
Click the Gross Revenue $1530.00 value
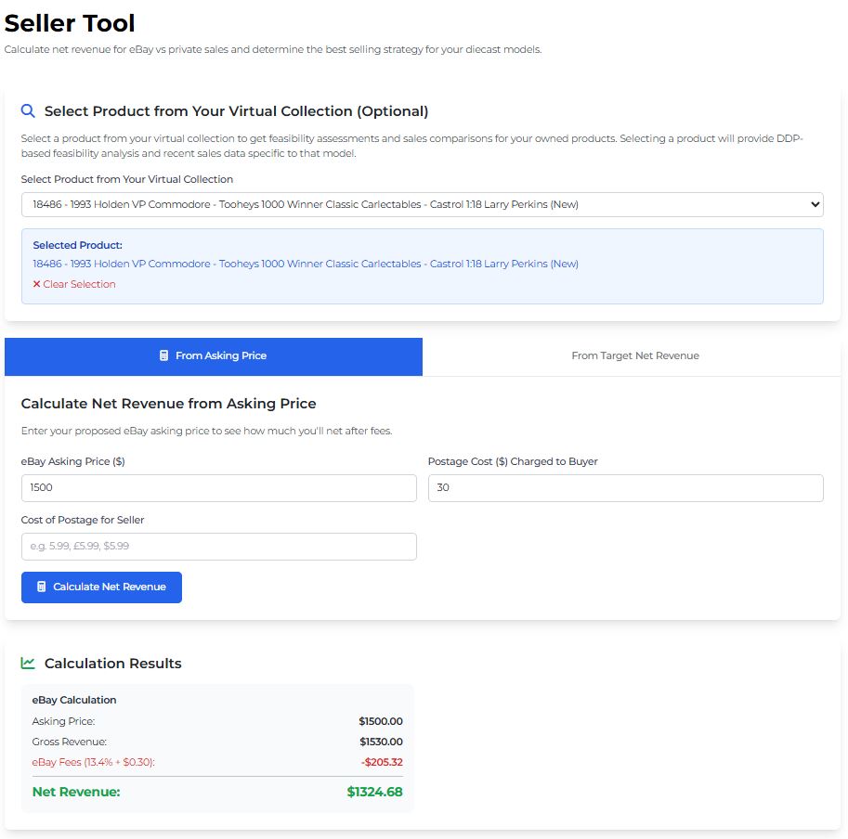(x=381, y=742)
